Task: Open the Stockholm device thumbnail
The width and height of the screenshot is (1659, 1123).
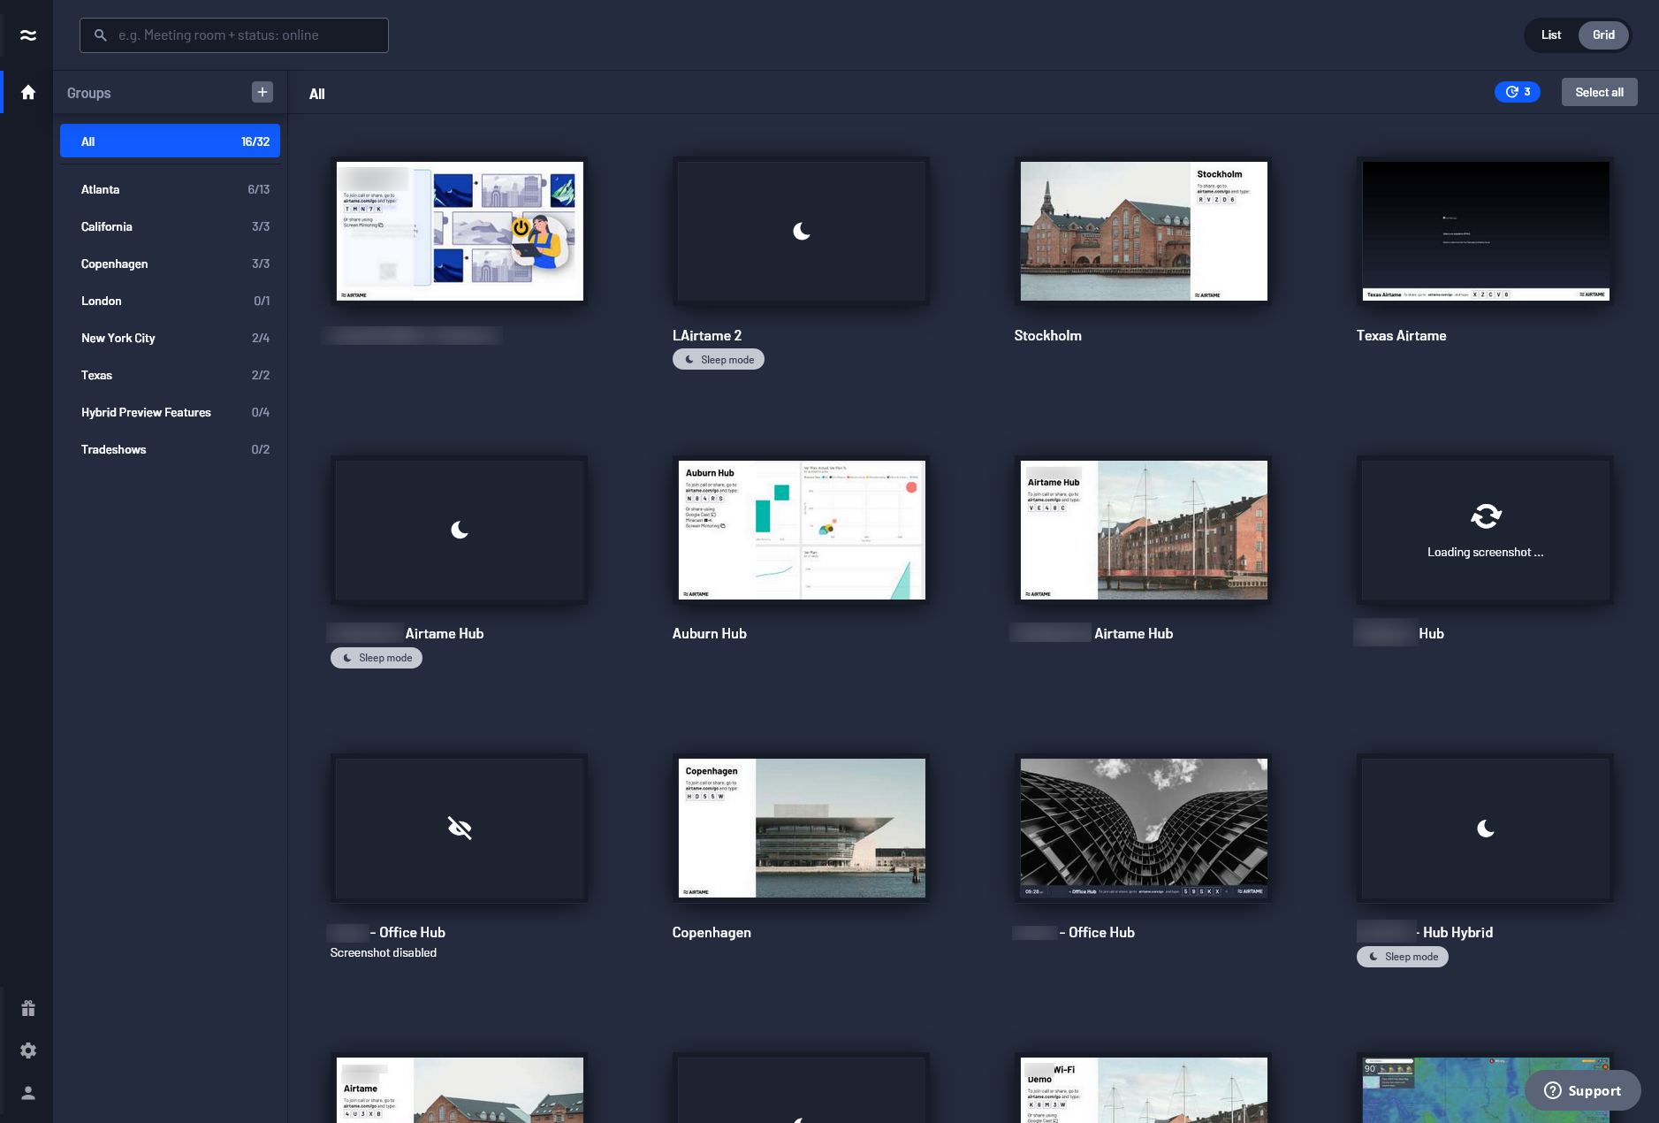Action: (x=1144, y=231)
